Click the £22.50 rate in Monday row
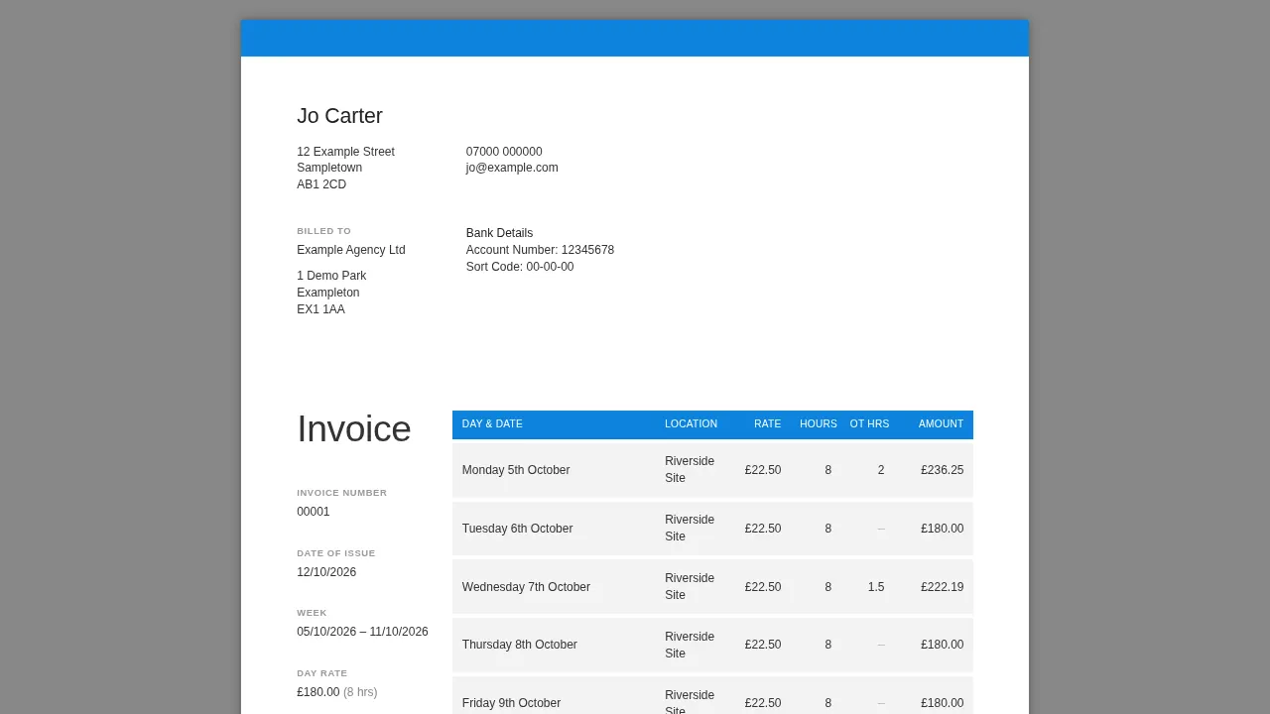1270x714 pixels. point(763,470)
